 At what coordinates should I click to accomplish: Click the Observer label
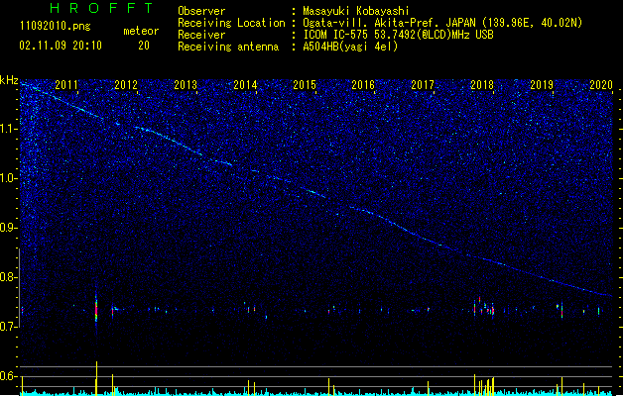(x=201, y=11)
